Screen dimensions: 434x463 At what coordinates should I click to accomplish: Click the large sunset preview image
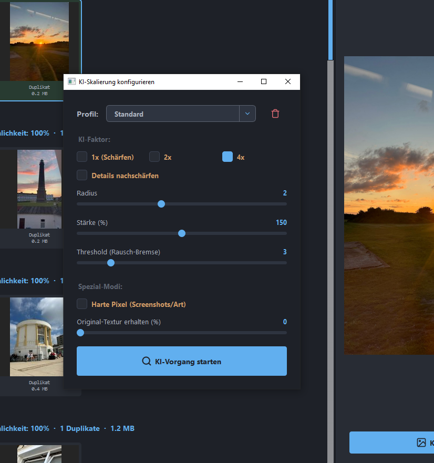click(x=389, y=205)
